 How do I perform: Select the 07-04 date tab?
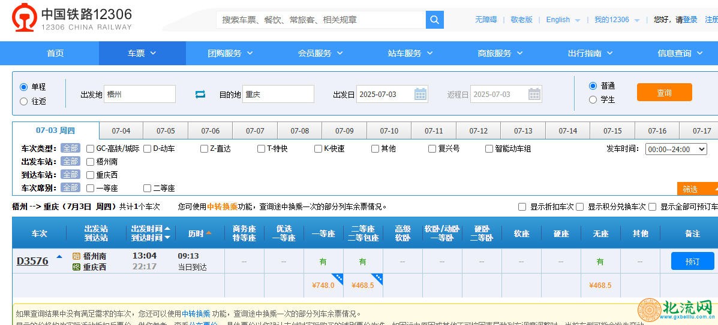[x=121, y=131]
